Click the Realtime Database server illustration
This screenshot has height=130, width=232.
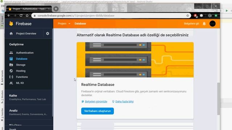coord(135,60)
